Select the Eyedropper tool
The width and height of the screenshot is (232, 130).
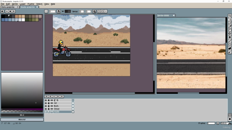229,26
